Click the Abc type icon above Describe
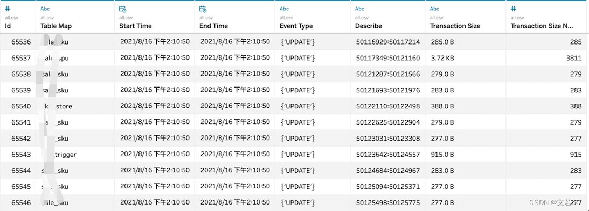Image resolution: width=589 pixels, height=211 pixels. 359,9
